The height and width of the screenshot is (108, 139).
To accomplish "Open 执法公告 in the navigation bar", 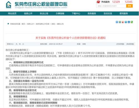I will pos(44,14).
